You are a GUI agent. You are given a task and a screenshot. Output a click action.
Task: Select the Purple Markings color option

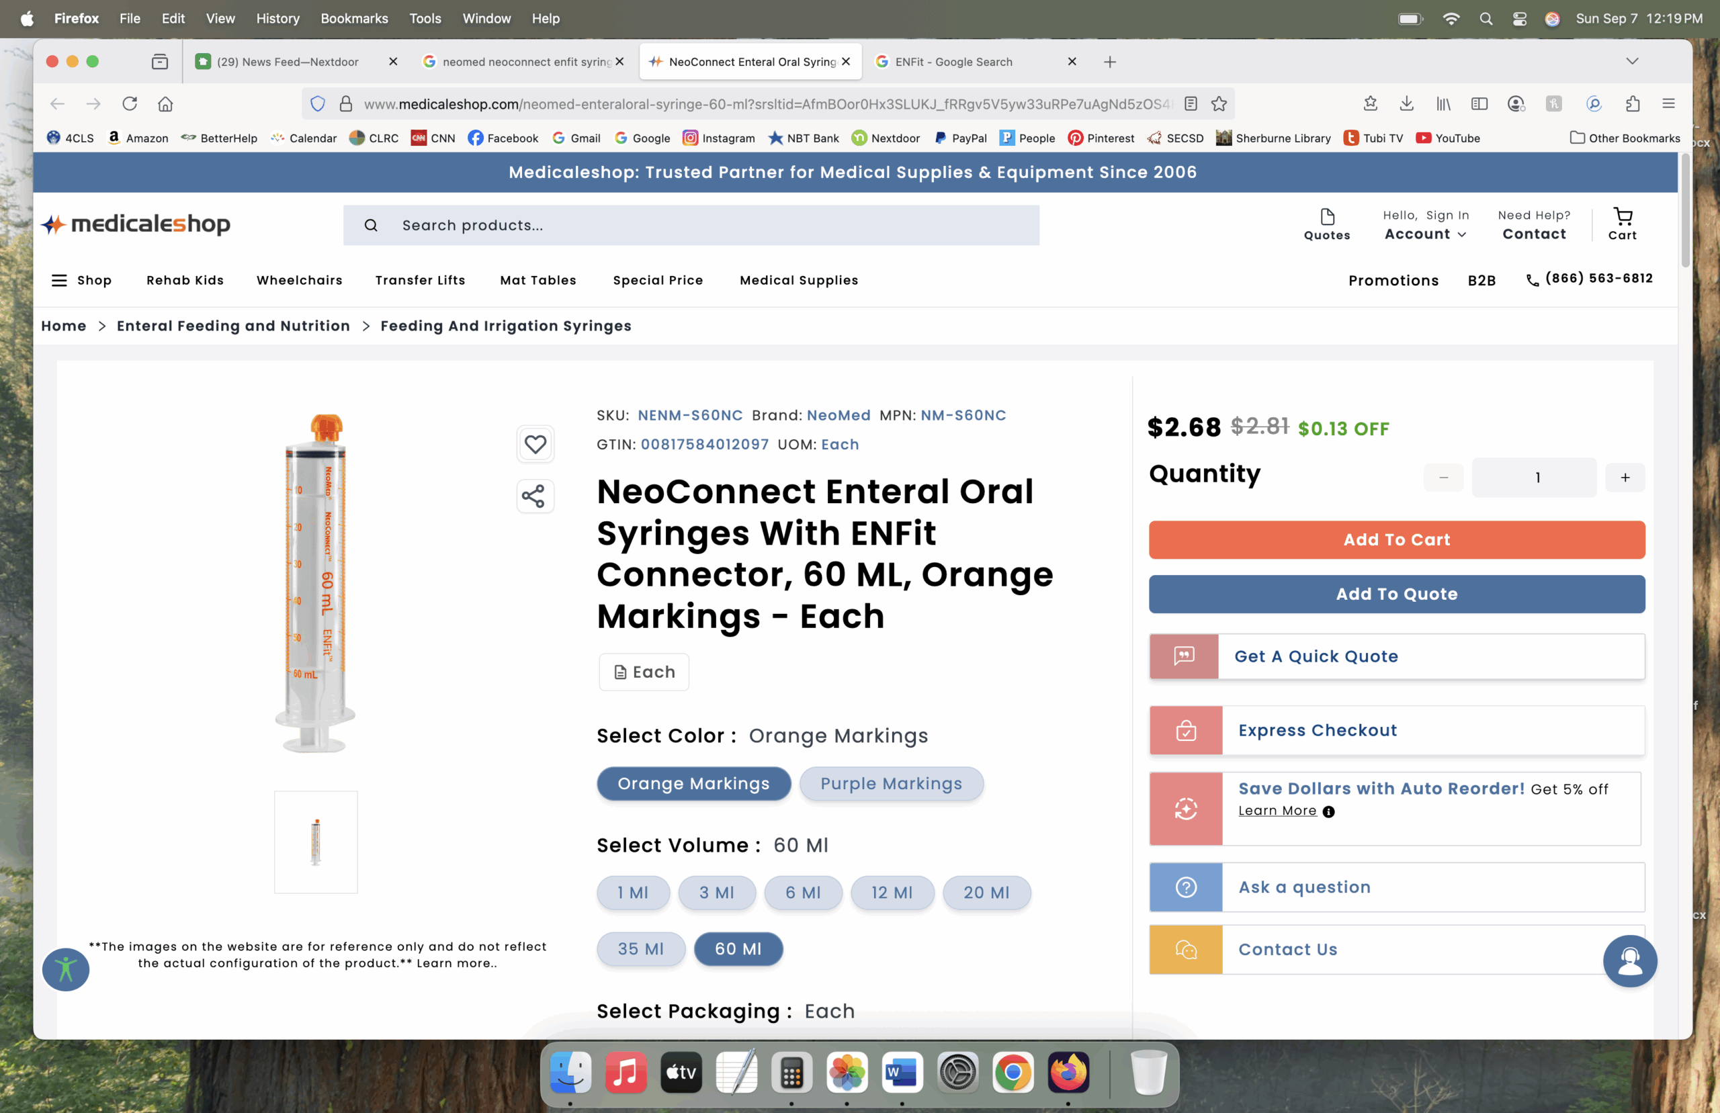[x=890, y=783]
